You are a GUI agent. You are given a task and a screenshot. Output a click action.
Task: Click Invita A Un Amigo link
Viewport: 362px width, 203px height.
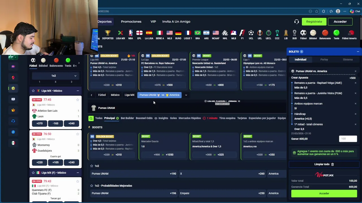[176, 22]
